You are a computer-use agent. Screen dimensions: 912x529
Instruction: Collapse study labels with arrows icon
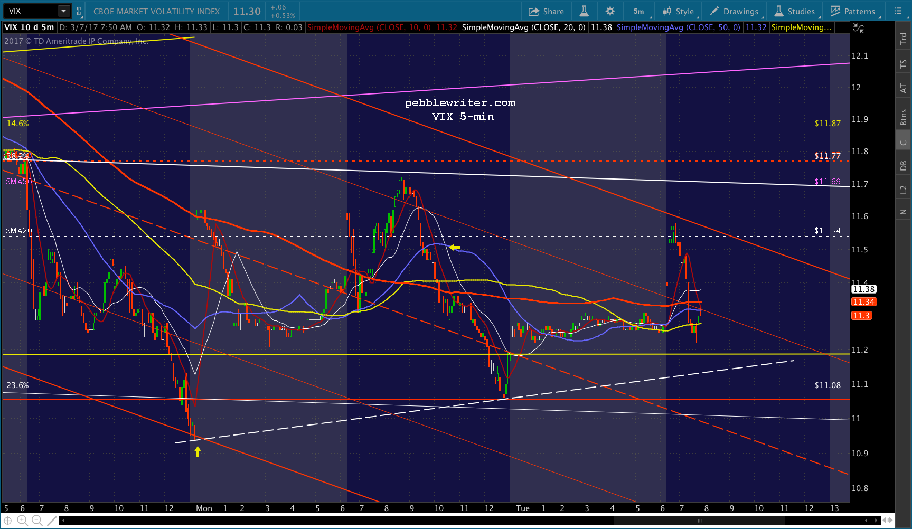coord(859,29)
